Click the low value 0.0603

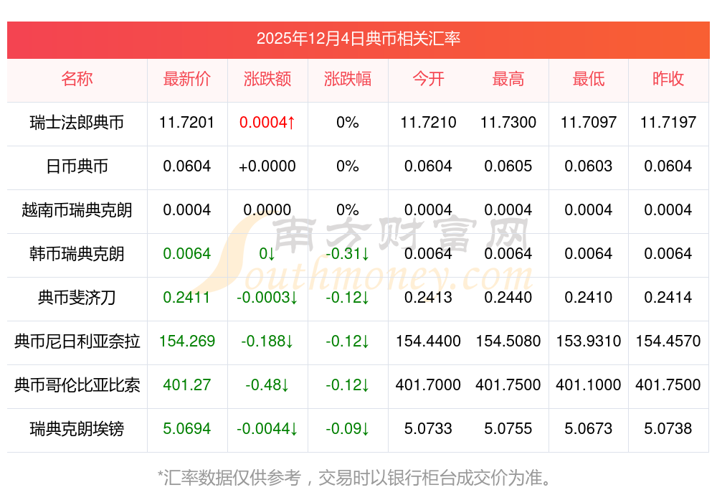(x=589, y=166)
